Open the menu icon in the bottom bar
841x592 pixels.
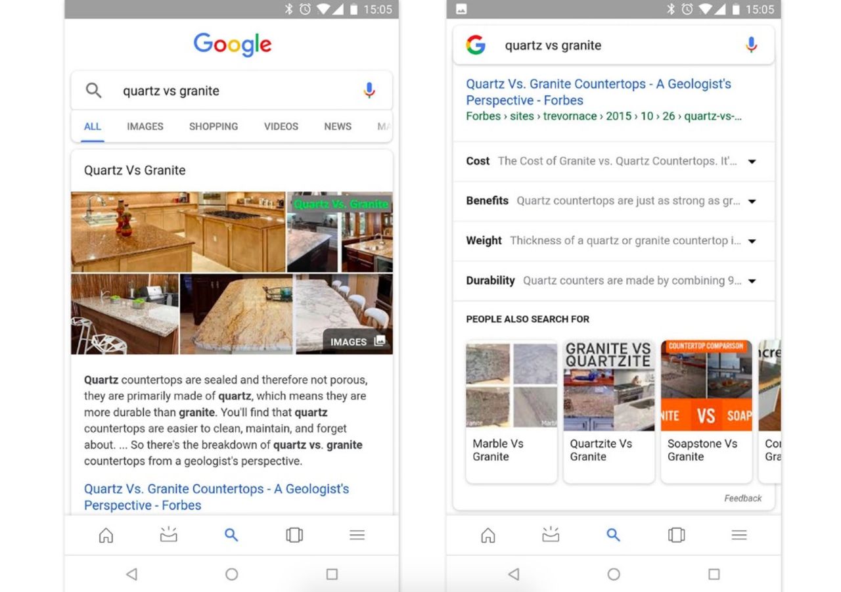[357, 535]
